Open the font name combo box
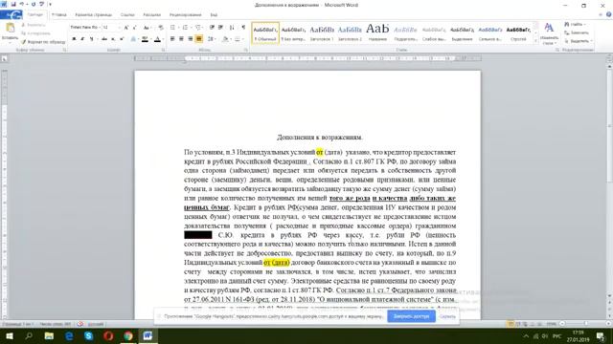 85,28
